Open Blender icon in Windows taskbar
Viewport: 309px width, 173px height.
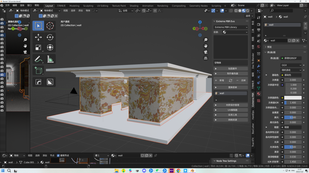192,171
